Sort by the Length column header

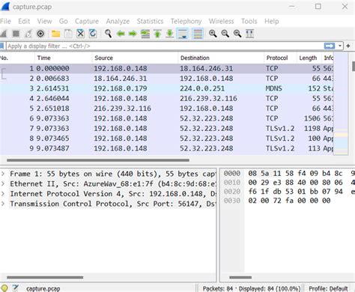[309, 58]
